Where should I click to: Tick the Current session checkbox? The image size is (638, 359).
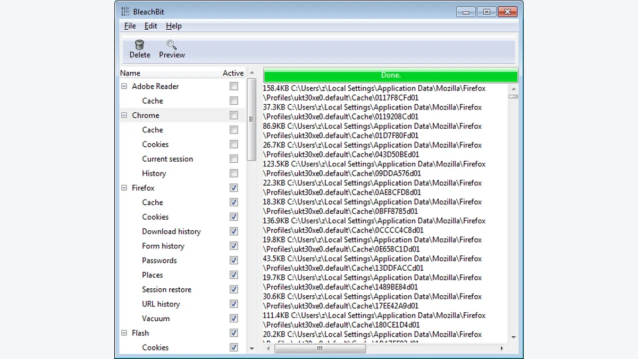pos(234,158)
